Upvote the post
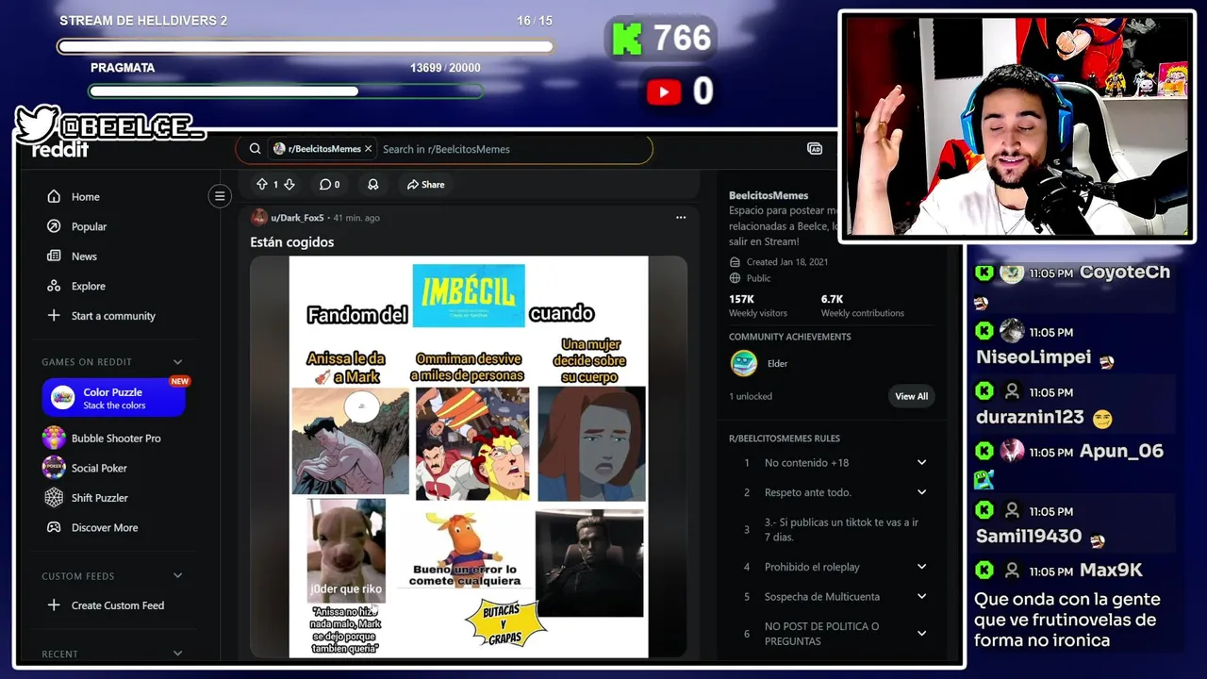The image size is (1207, 679). [262, 185]
